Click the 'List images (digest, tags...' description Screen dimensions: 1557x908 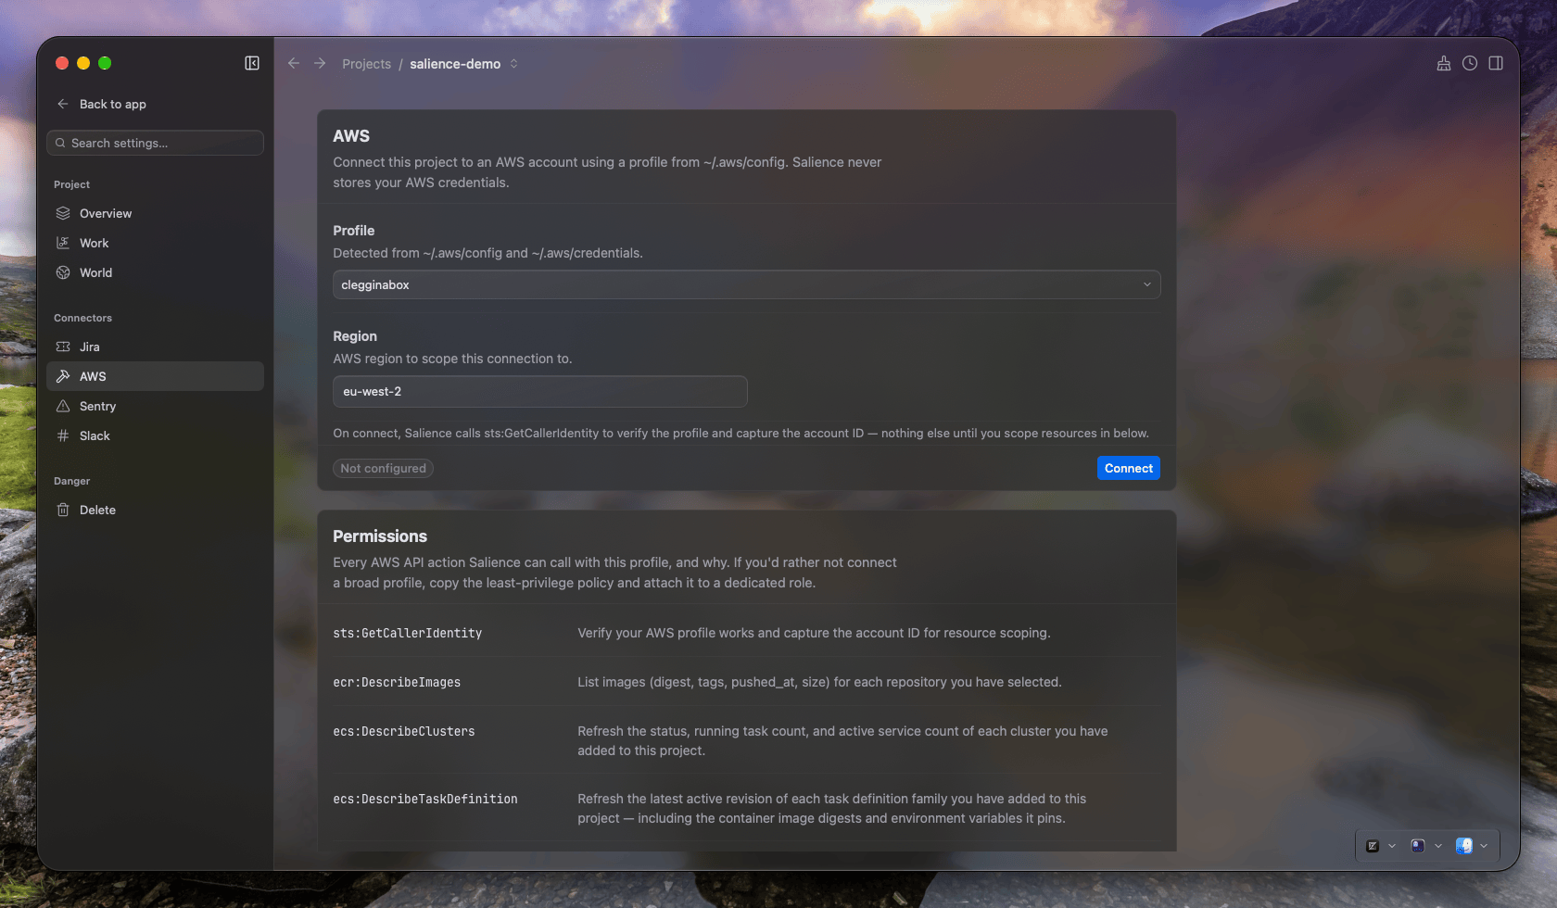point(819,682)
